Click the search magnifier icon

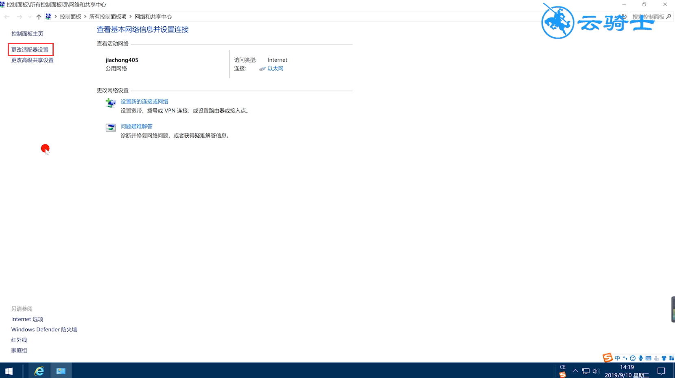tap(668, 17)
